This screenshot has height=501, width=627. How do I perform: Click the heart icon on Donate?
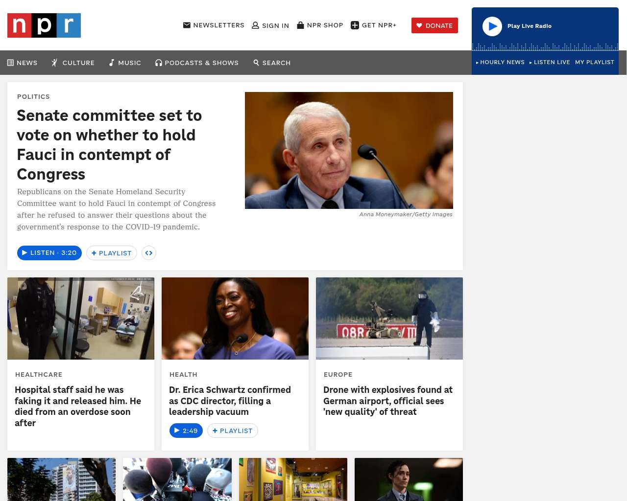tap(419, 25)
